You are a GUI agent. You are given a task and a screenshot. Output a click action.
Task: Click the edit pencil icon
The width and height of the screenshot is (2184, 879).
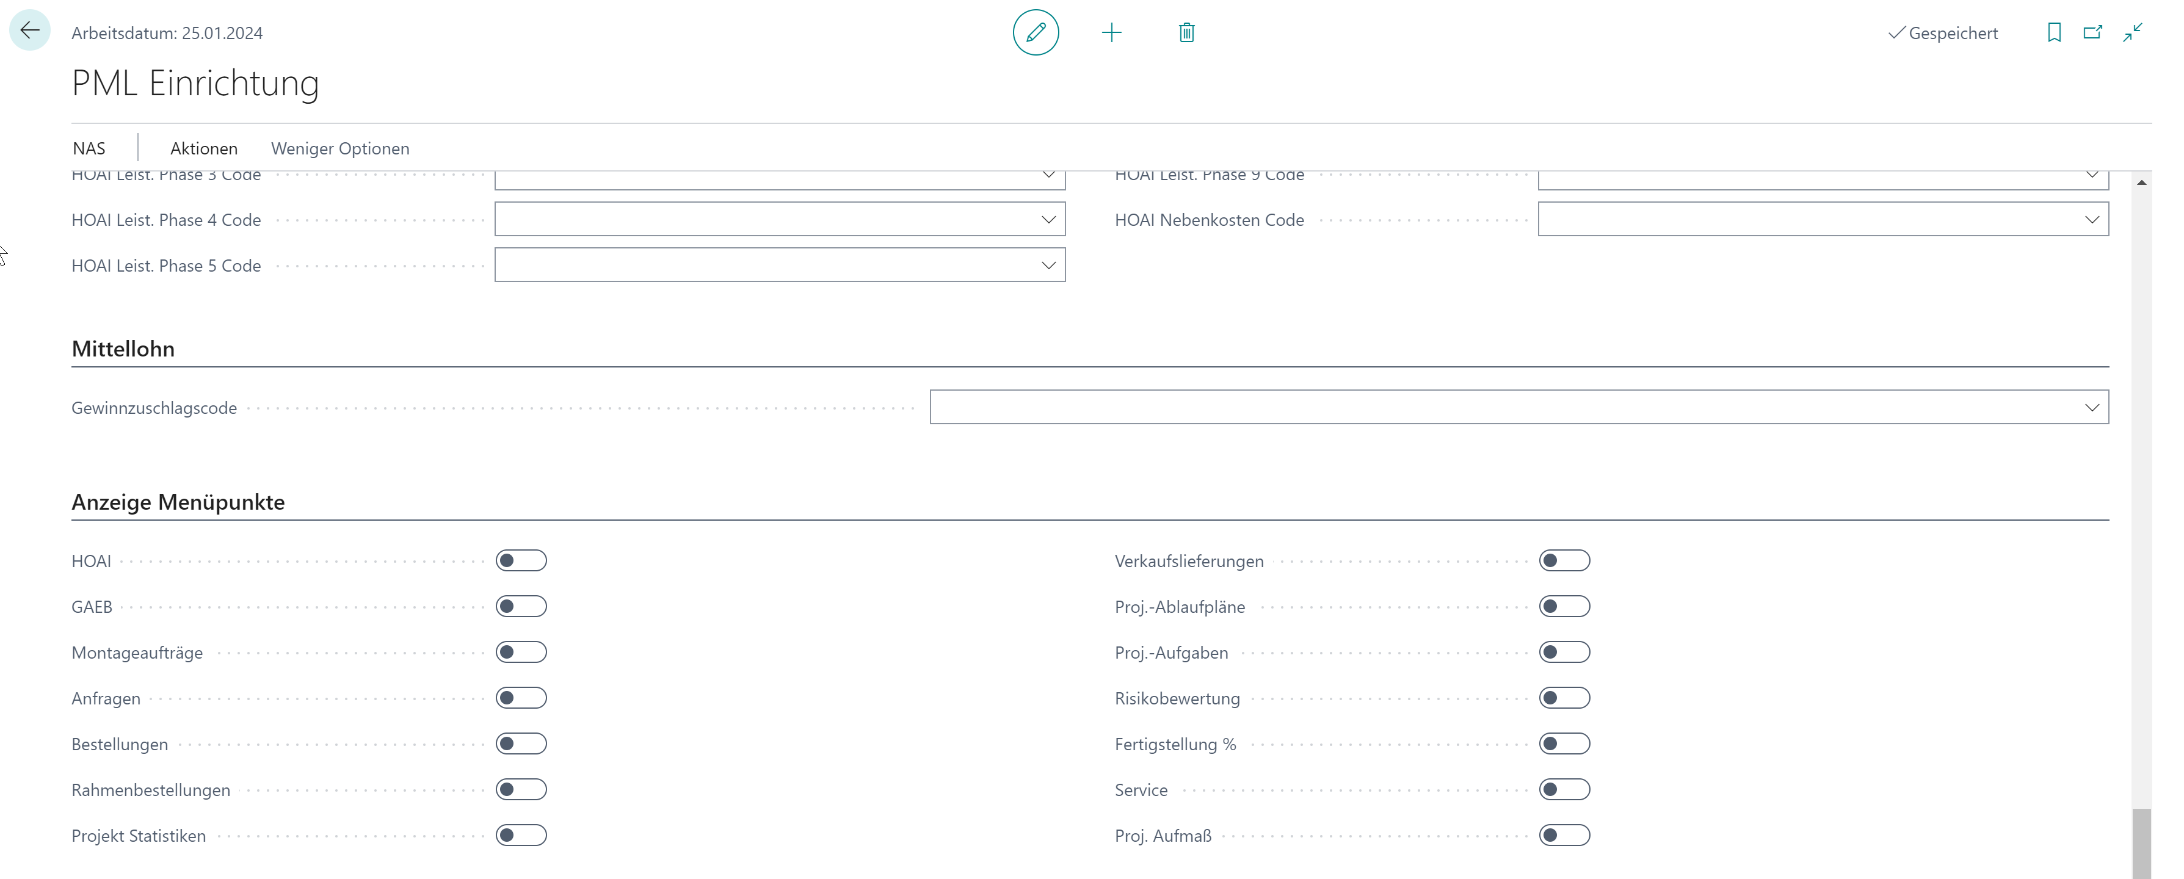pos(1035,32)
